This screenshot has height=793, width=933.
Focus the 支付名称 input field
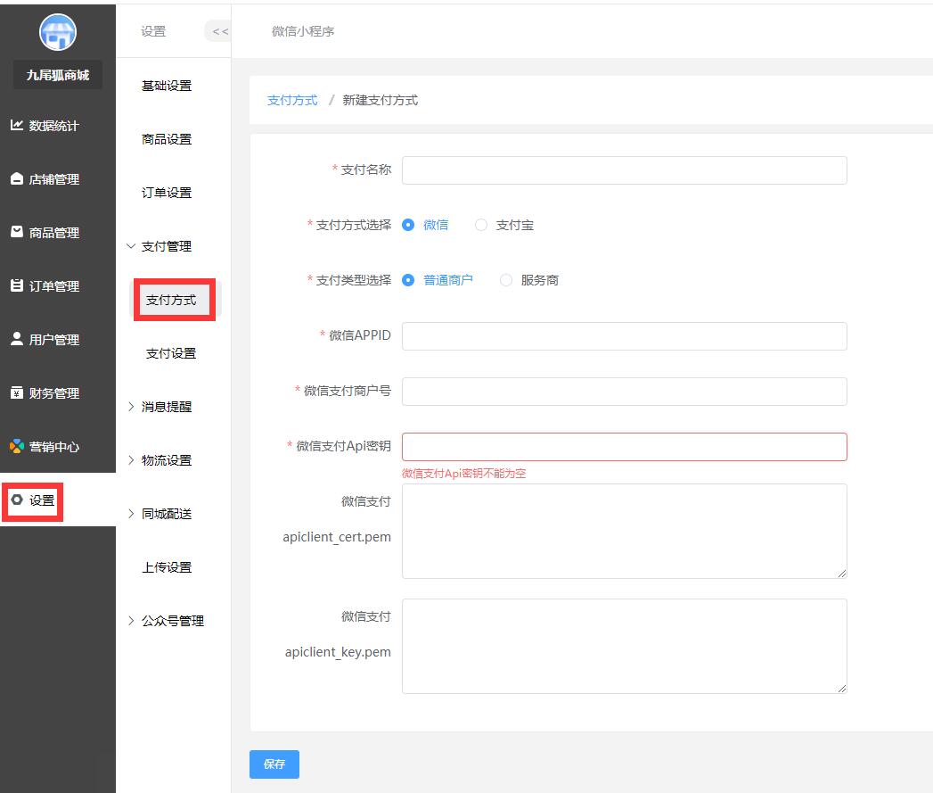624,170
